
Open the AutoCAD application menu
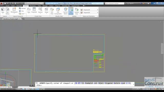pos(2,4)
